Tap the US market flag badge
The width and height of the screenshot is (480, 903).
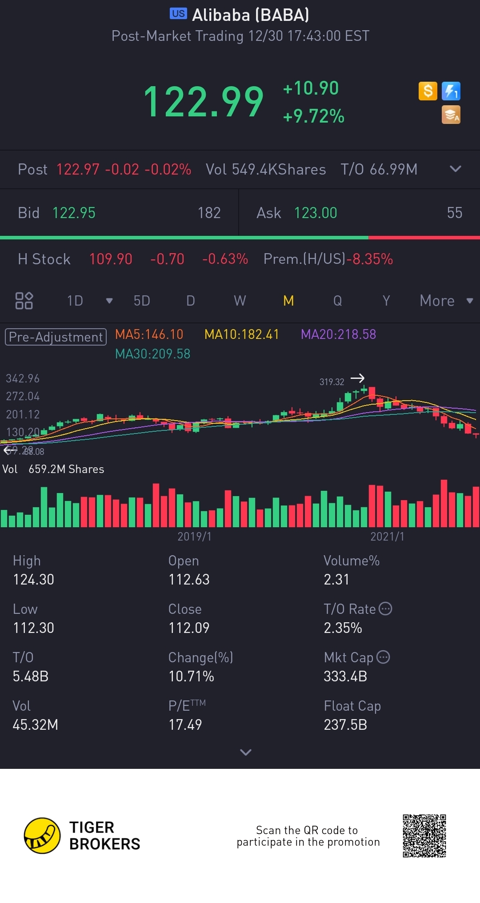point(178,14)
